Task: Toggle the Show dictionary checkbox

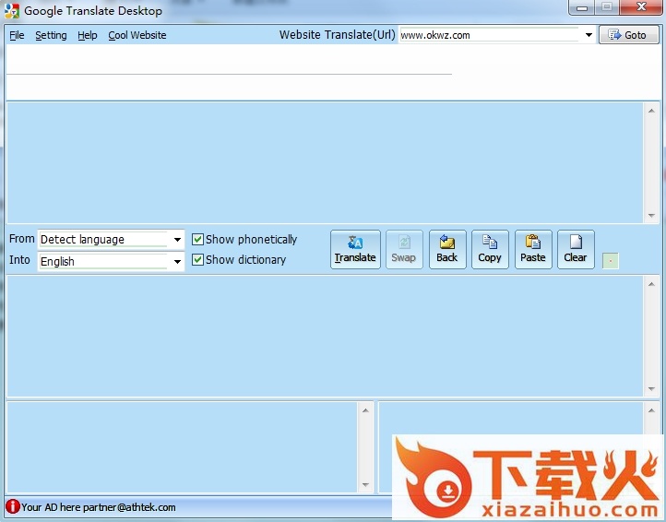Action: 197,260
